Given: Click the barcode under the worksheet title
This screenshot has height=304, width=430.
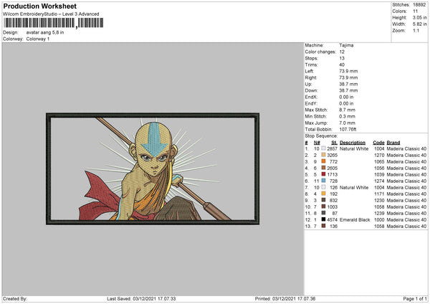Looking at the screenshot, I should 54,23.
